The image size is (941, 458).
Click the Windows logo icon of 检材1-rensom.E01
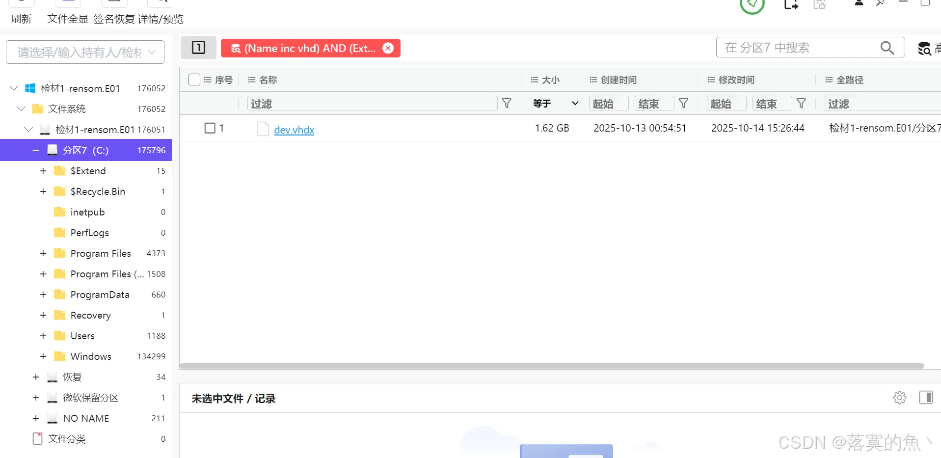coord(30,88)
